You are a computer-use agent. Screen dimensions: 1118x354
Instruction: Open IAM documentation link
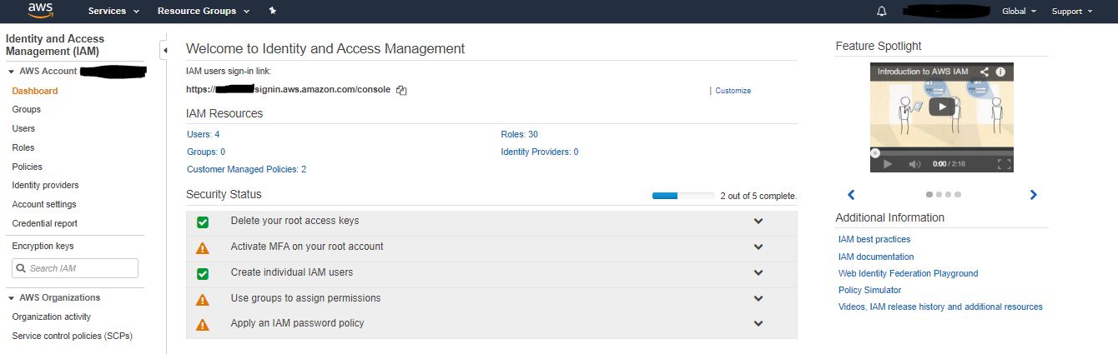coord(876,257)
